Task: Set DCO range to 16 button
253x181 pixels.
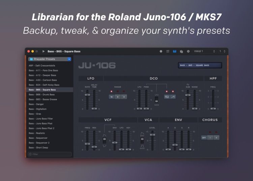Action: coord(111,97)
